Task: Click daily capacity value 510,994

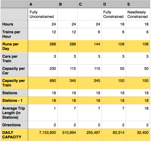Action: point(69,133)
